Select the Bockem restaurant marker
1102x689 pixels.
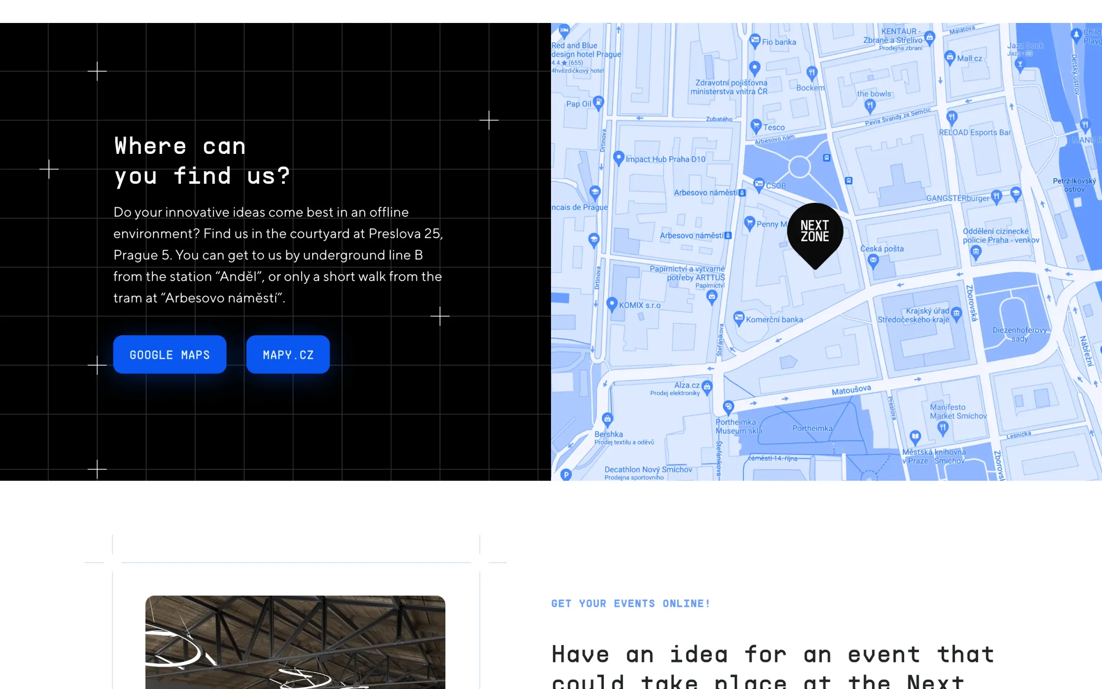click(812, 73)
